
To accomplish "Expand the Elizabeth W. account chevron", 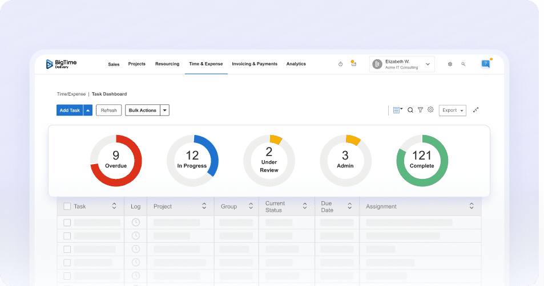I will tap(428, 64).
